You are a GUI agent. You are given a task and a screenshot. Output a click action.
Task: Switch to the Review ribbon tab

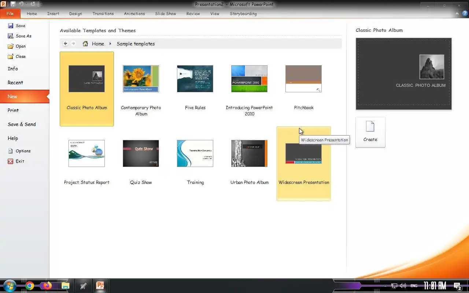coord(193,14)
